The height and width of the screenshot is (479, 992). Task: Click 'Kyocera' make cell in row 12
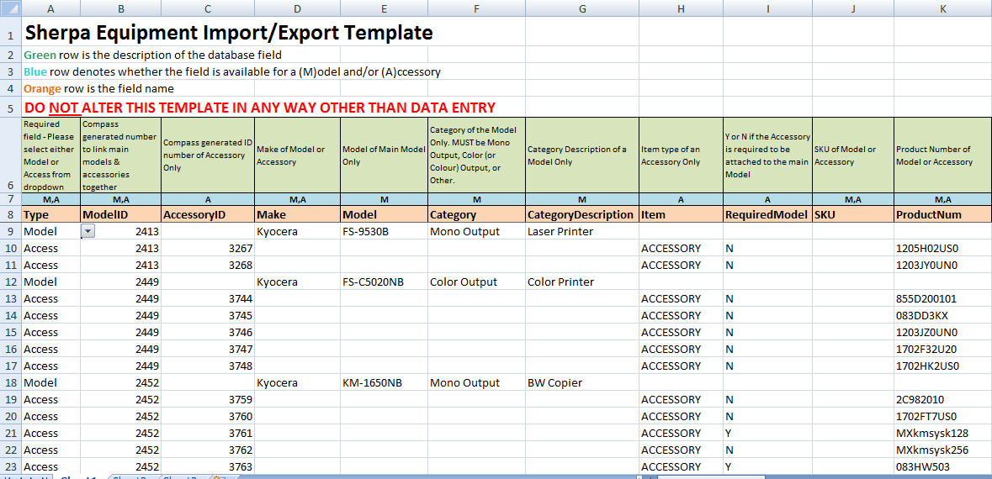pos(297,282)
